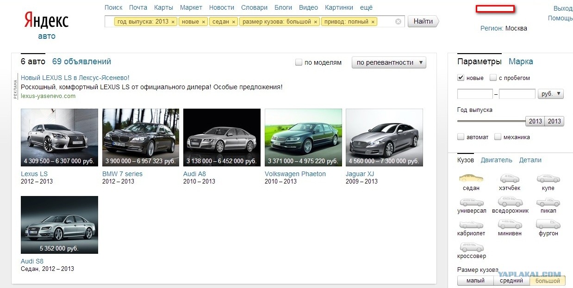This screenshot has height=288, width=573.
Task: Open the Audi A8 model link
Action: (194, 174)
